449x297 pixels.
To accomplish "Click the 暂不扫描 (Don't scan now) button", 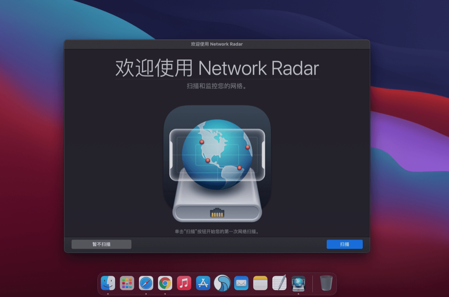I will [x=101, y=244].
